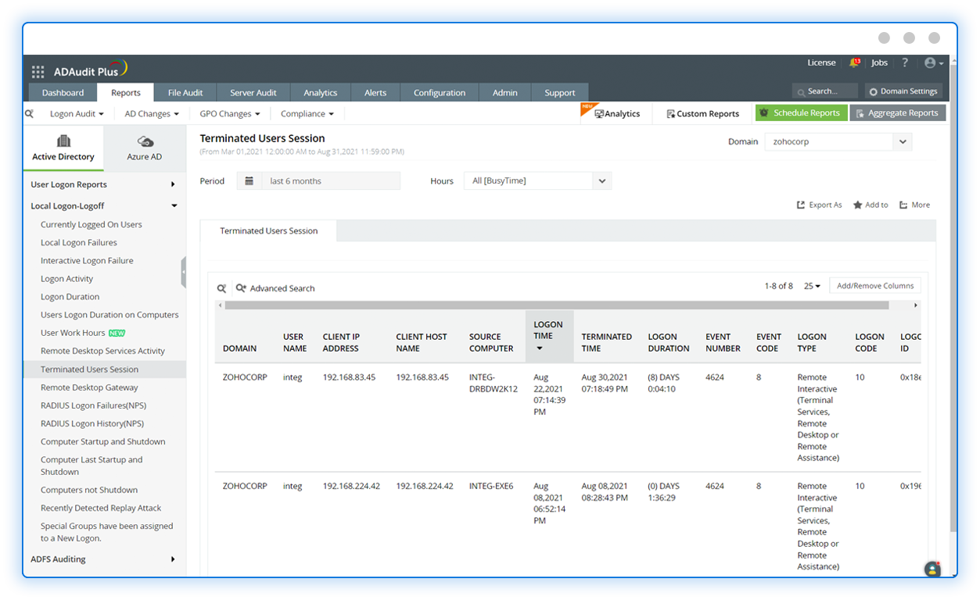This screenshot has height=600, width=980.
Task: Open Local Logon Failures report
Action: pyautogui.click(x=79, y=242)
